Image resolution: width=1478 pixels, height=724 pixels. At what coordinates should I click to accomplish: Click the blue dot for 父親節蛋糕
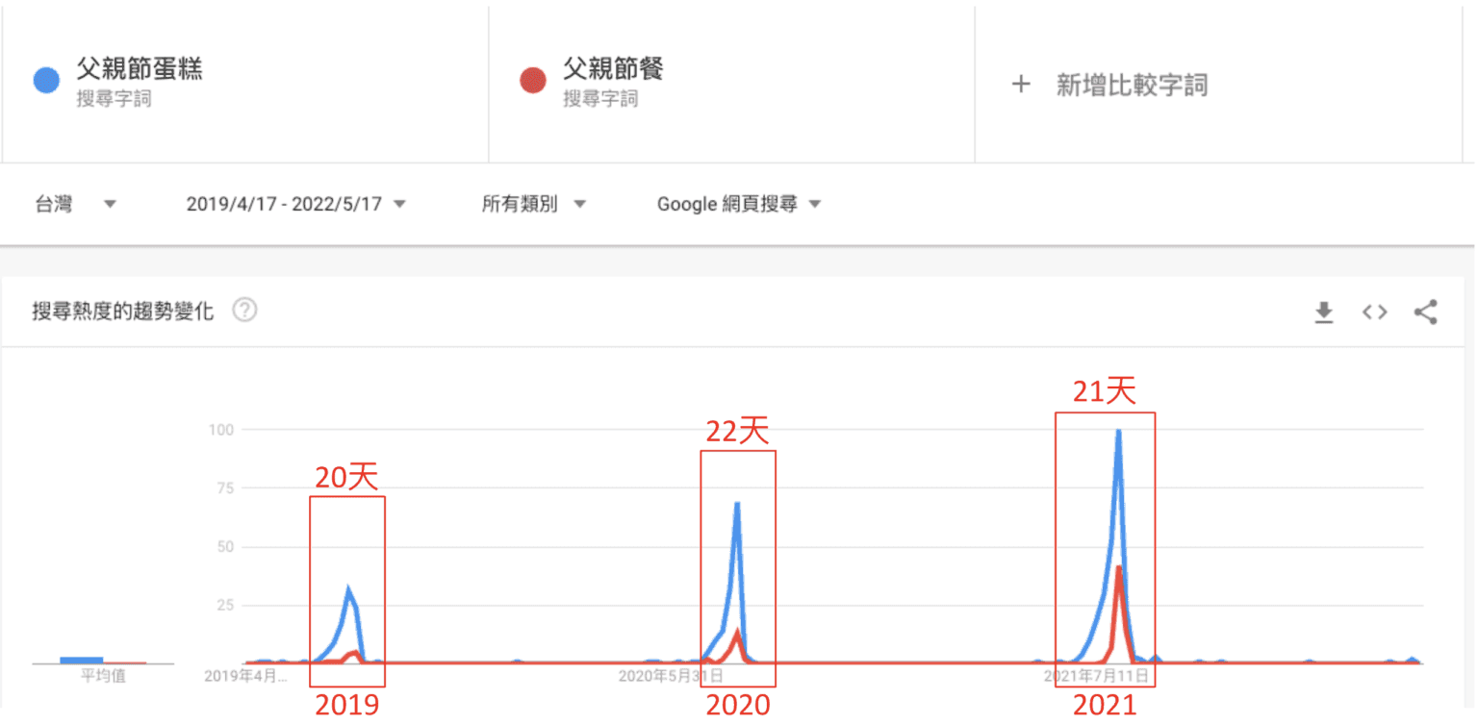[46, 81]
